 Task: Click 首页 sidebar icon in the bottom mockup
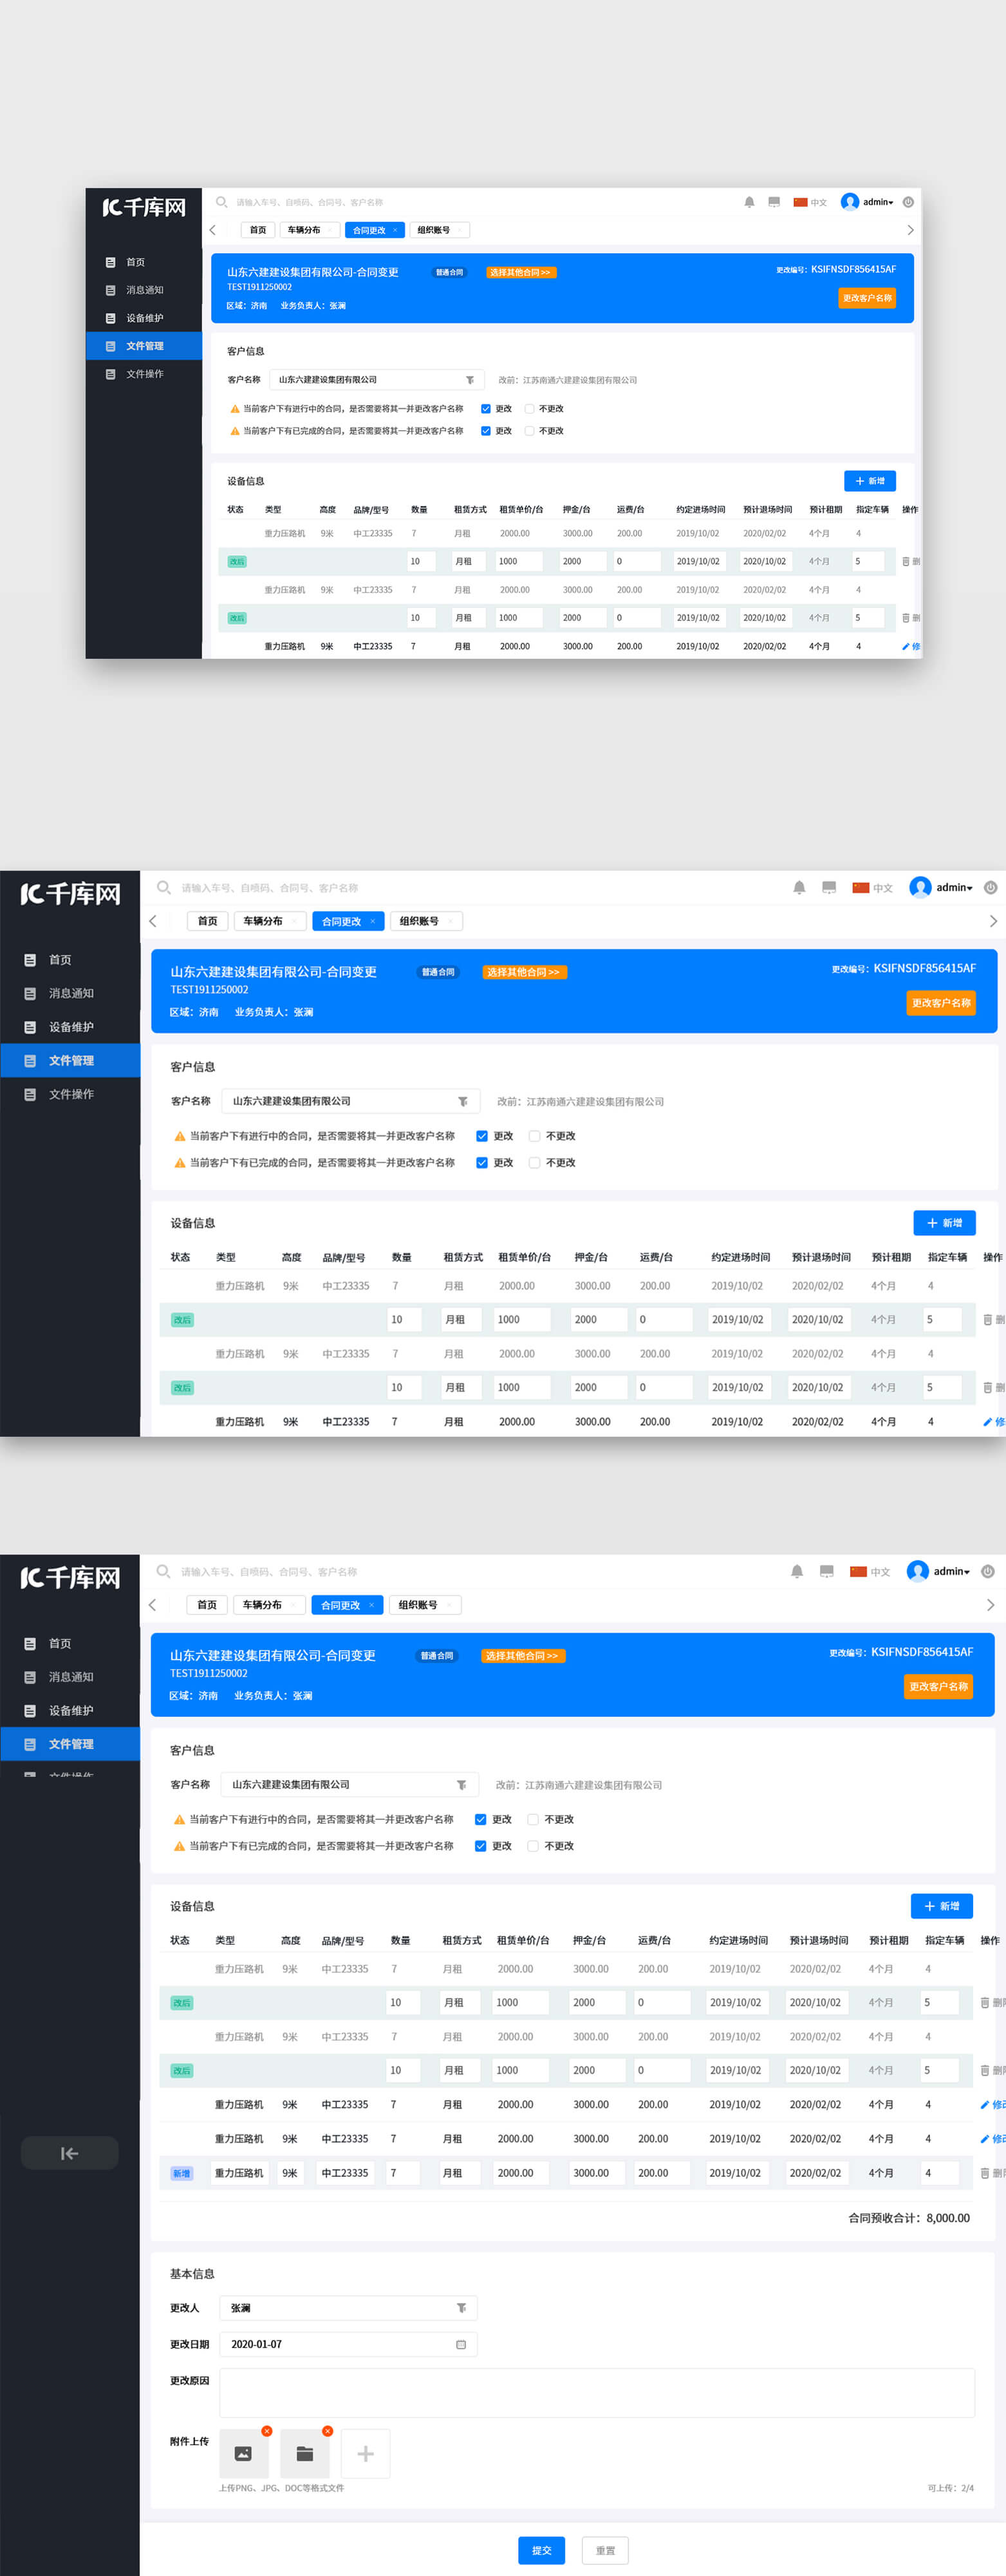tap(30, 1643)
